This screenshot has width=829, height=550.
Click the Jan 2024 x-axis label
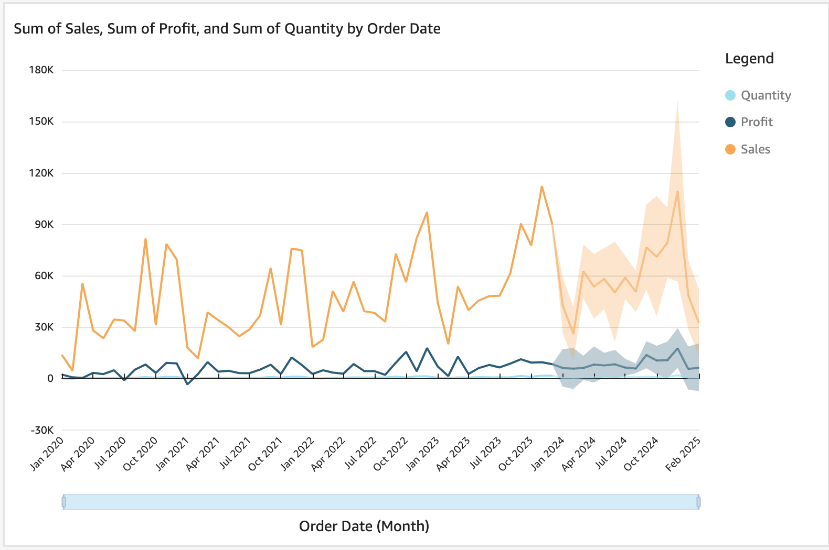548,453
